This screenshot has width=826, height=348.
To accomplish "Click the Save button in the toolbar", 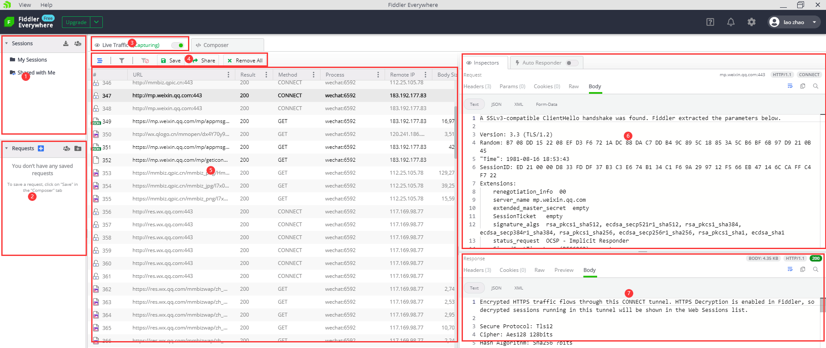I will (171, 61).
